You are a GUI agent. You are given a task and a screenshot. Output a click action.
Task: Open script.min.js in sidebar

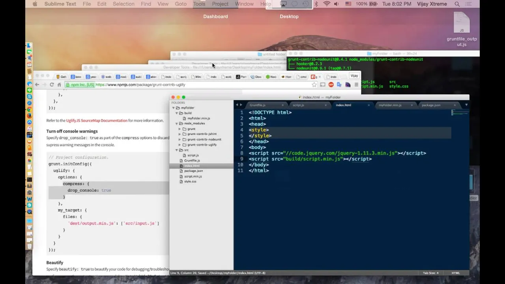[193, 176]
